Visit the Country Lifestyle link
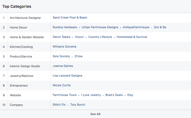The width and height of the screenshot is (191, 118). click(x=100, y=37)
